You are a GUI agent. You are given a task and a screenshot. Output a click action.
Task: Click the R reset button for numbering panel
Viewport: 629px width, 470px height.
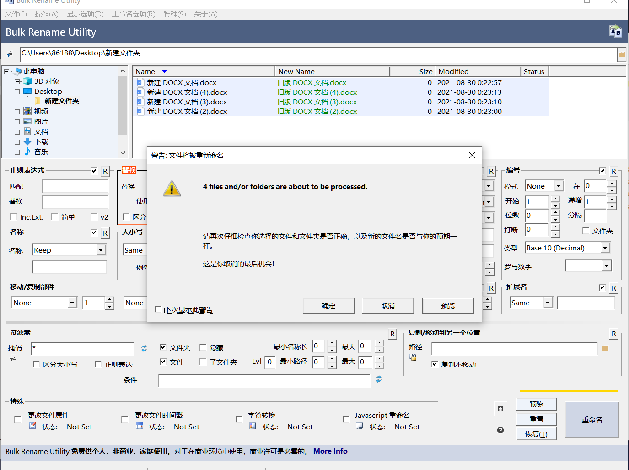pyautogui.click(x=614, y=171)
